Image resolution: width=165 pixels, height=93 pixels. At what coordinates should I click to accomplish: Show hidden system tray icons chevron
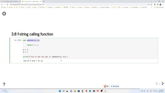coord(140,91)
